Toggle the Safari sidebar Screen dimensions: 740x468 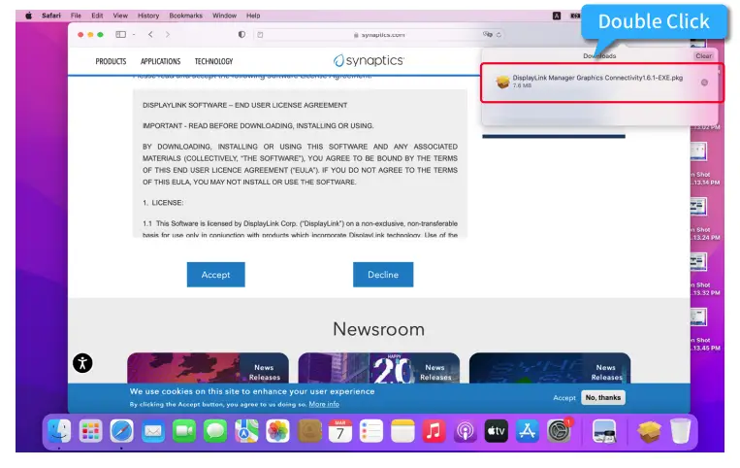pos(121,35)
